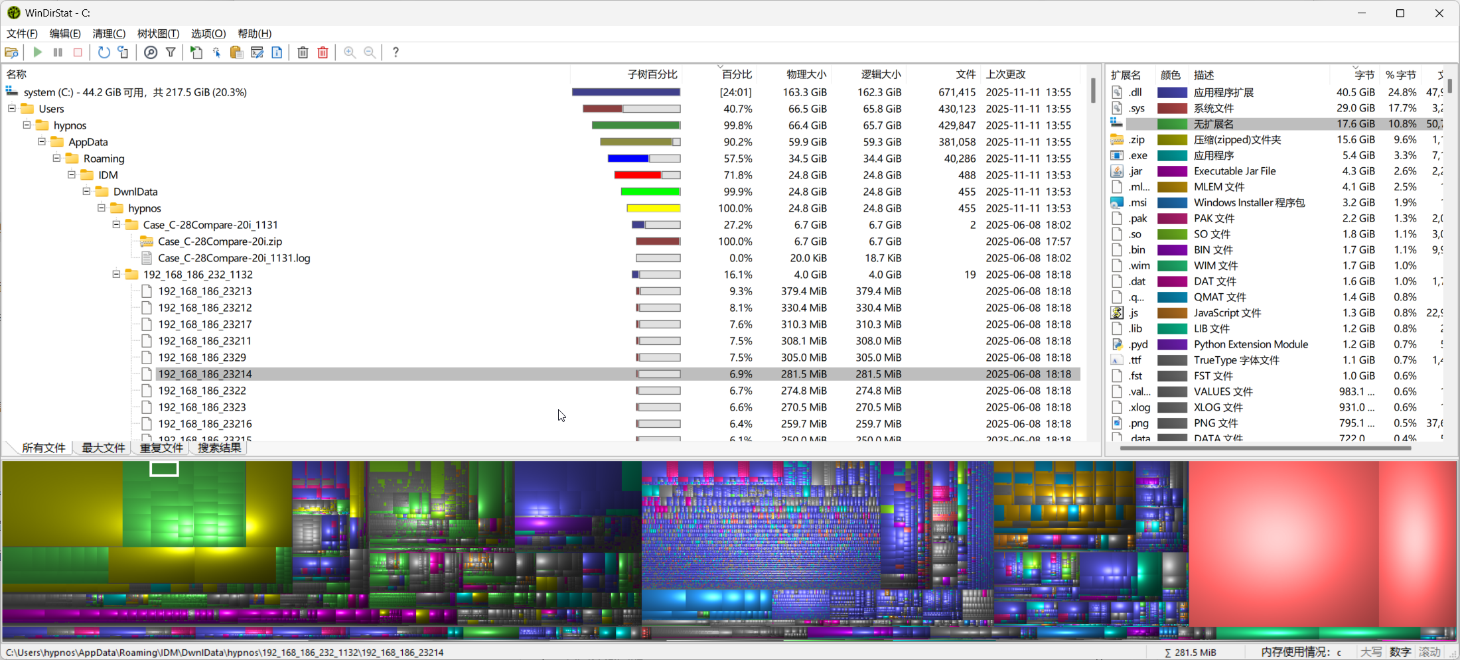Activate the filter funnel icon
This screenshot has height=660, width=1460.
click(171, 52)
